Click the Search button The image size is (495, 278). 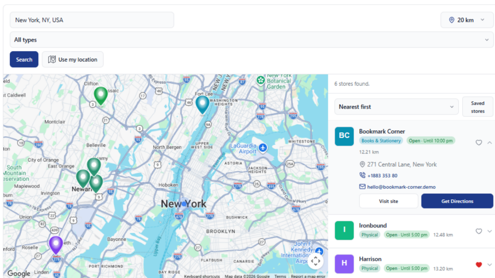click(24, 59)
